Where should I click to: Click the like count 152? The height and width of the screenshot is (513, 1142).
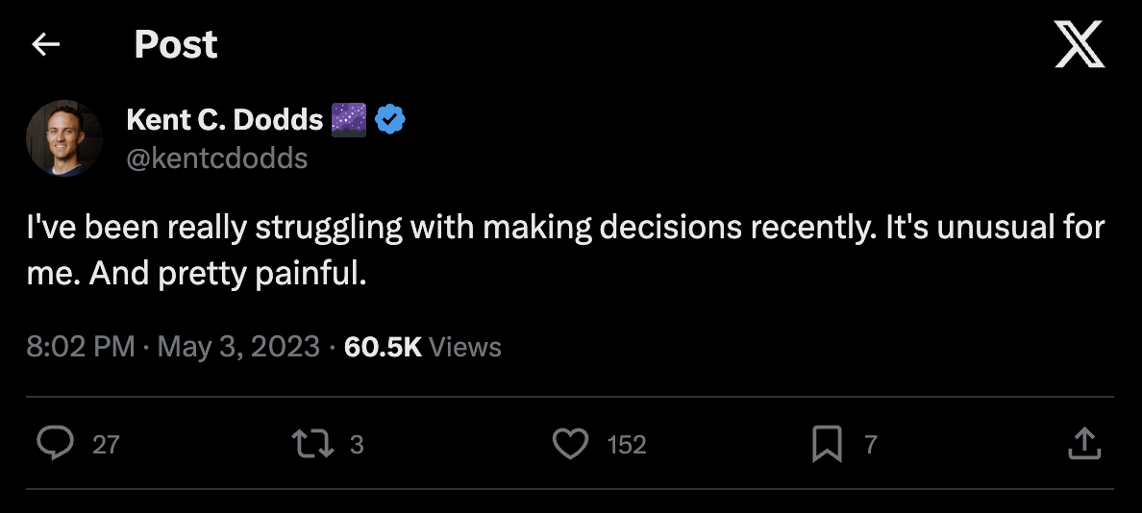pyautogui.click(x=627, y=445)
